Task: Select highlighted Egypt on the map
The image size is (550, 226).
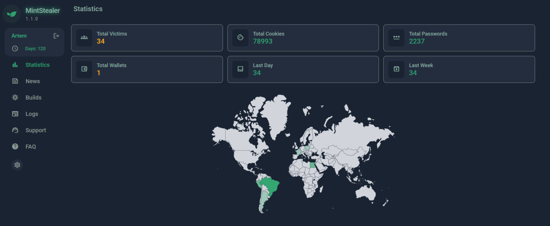Action: pos(312,165)
